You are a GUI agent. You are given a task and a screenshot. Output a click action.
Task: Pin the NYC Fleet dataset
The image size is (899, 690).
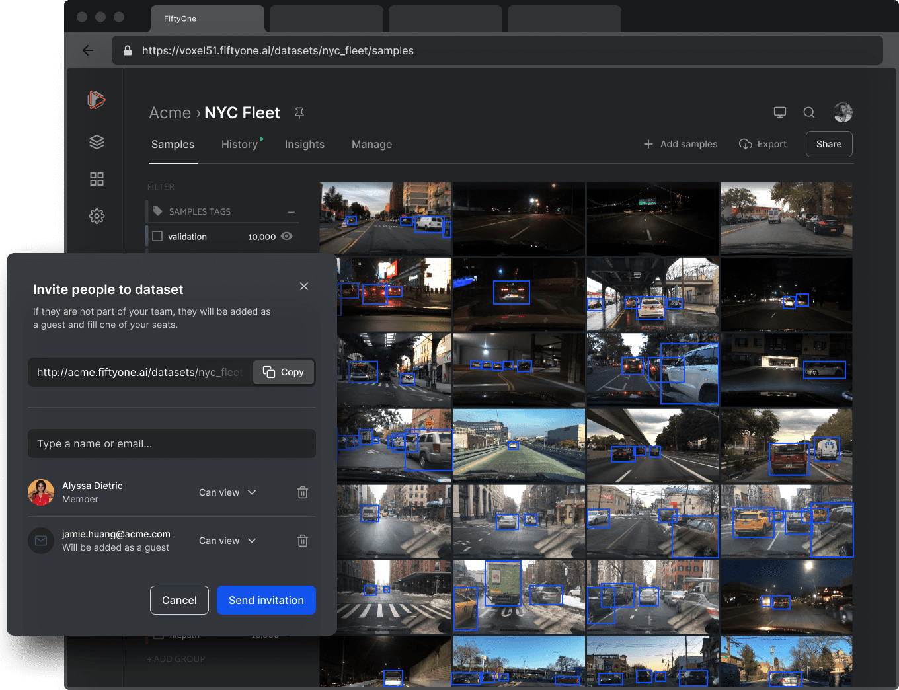click(x=299, y=113)
